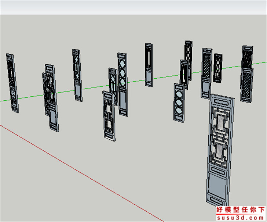The width and height of the screenshot is (267, 222).
Task: Select the panel with two diamonds flanking vertical bars
Action: pos(77,75)
